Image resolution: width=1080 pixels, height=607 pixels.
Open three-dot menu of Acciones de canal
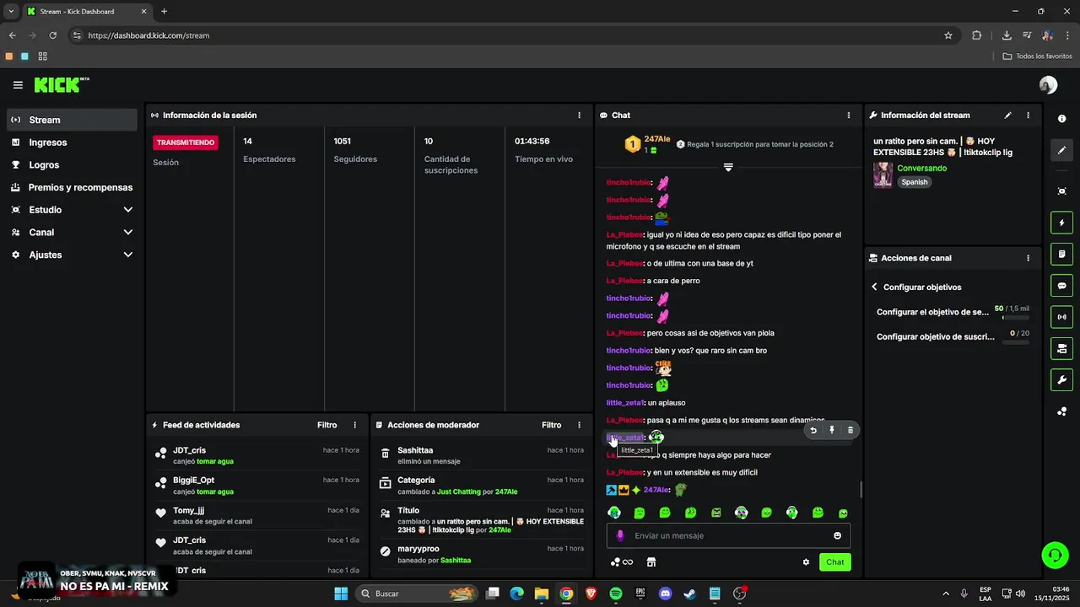pyautogui.click(x=1028, y=258)
